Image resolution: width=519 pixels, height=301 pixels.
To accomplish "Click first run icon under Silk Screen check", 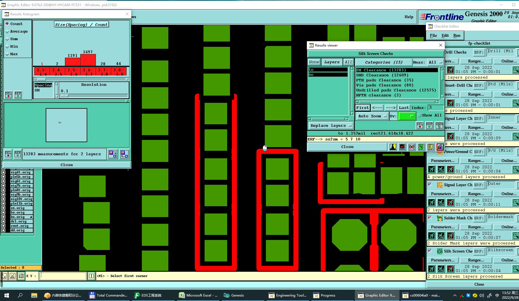I will tap(431, 269).
